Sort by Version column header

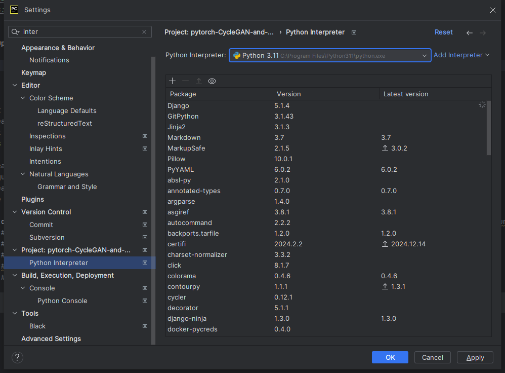[326, 94]
